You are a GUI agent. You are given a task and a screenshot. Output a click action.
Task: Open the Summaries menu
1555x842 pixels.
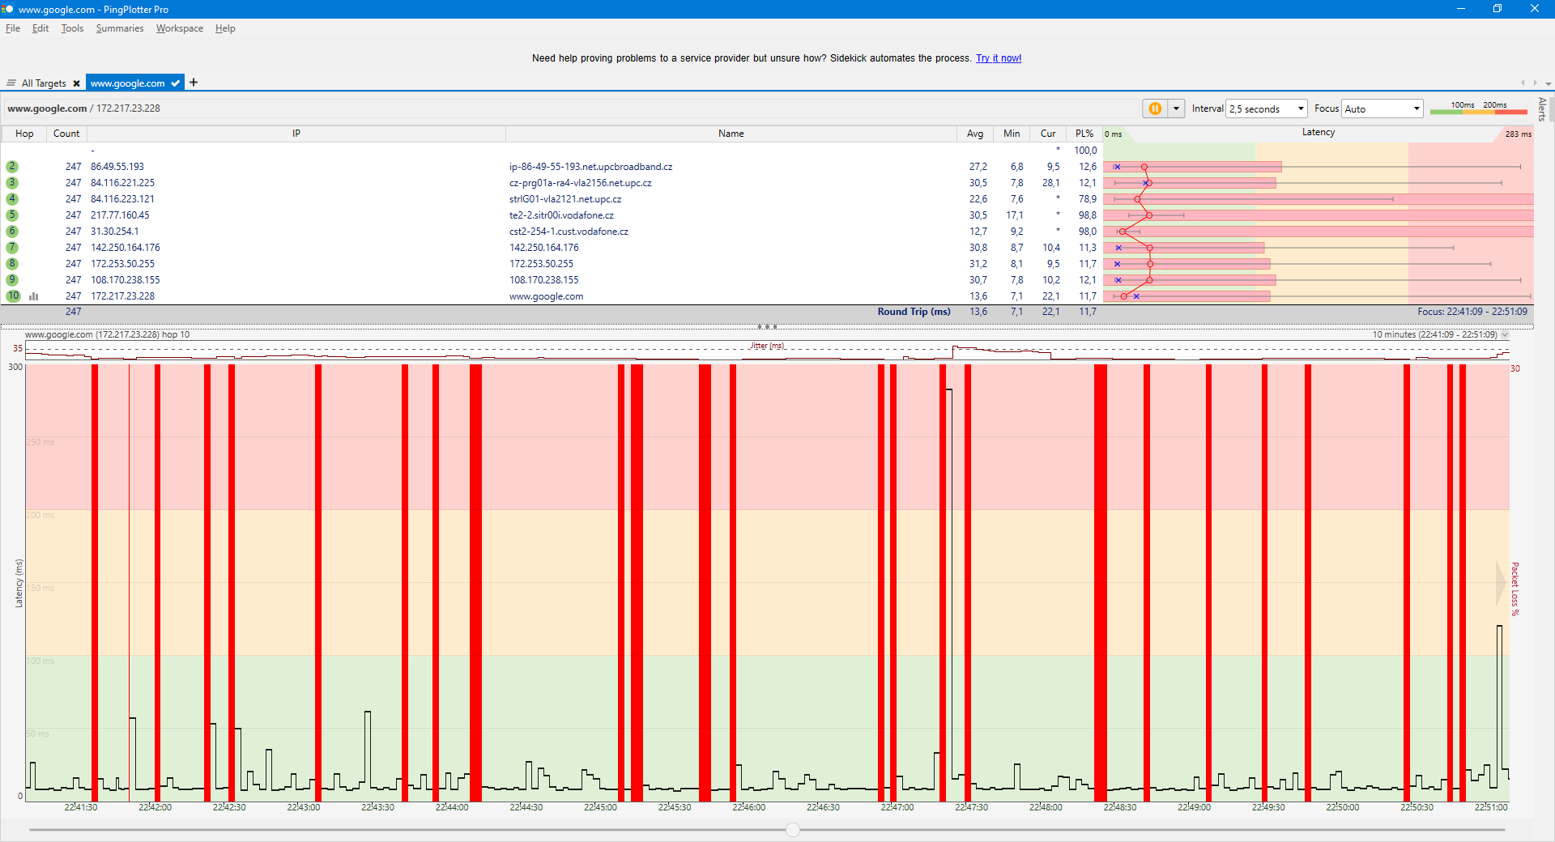(119, 28)
